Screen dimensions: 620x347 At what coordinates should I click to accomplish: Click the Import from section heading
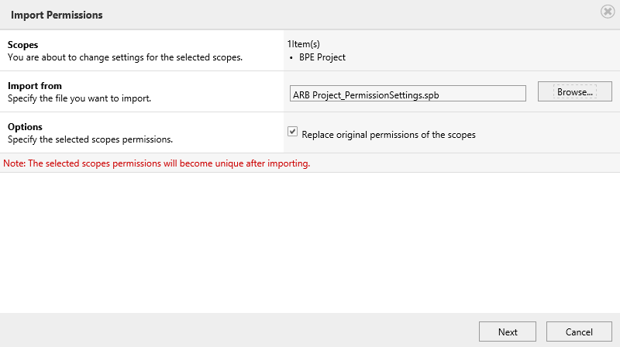[x=35, y=86]
